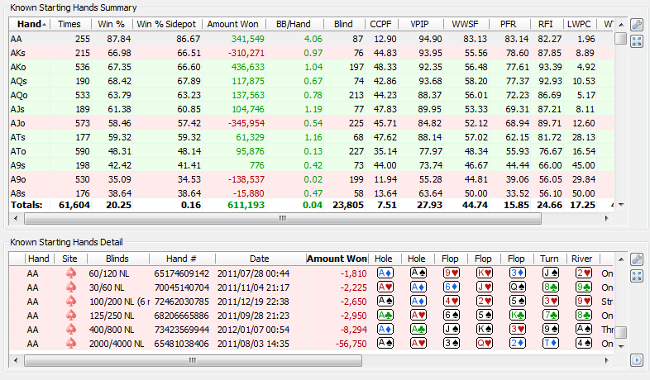Screen dimensions: 650x380
Task: Click arrow icon below Detail panel tools
Action: click(x=637, y=360)
